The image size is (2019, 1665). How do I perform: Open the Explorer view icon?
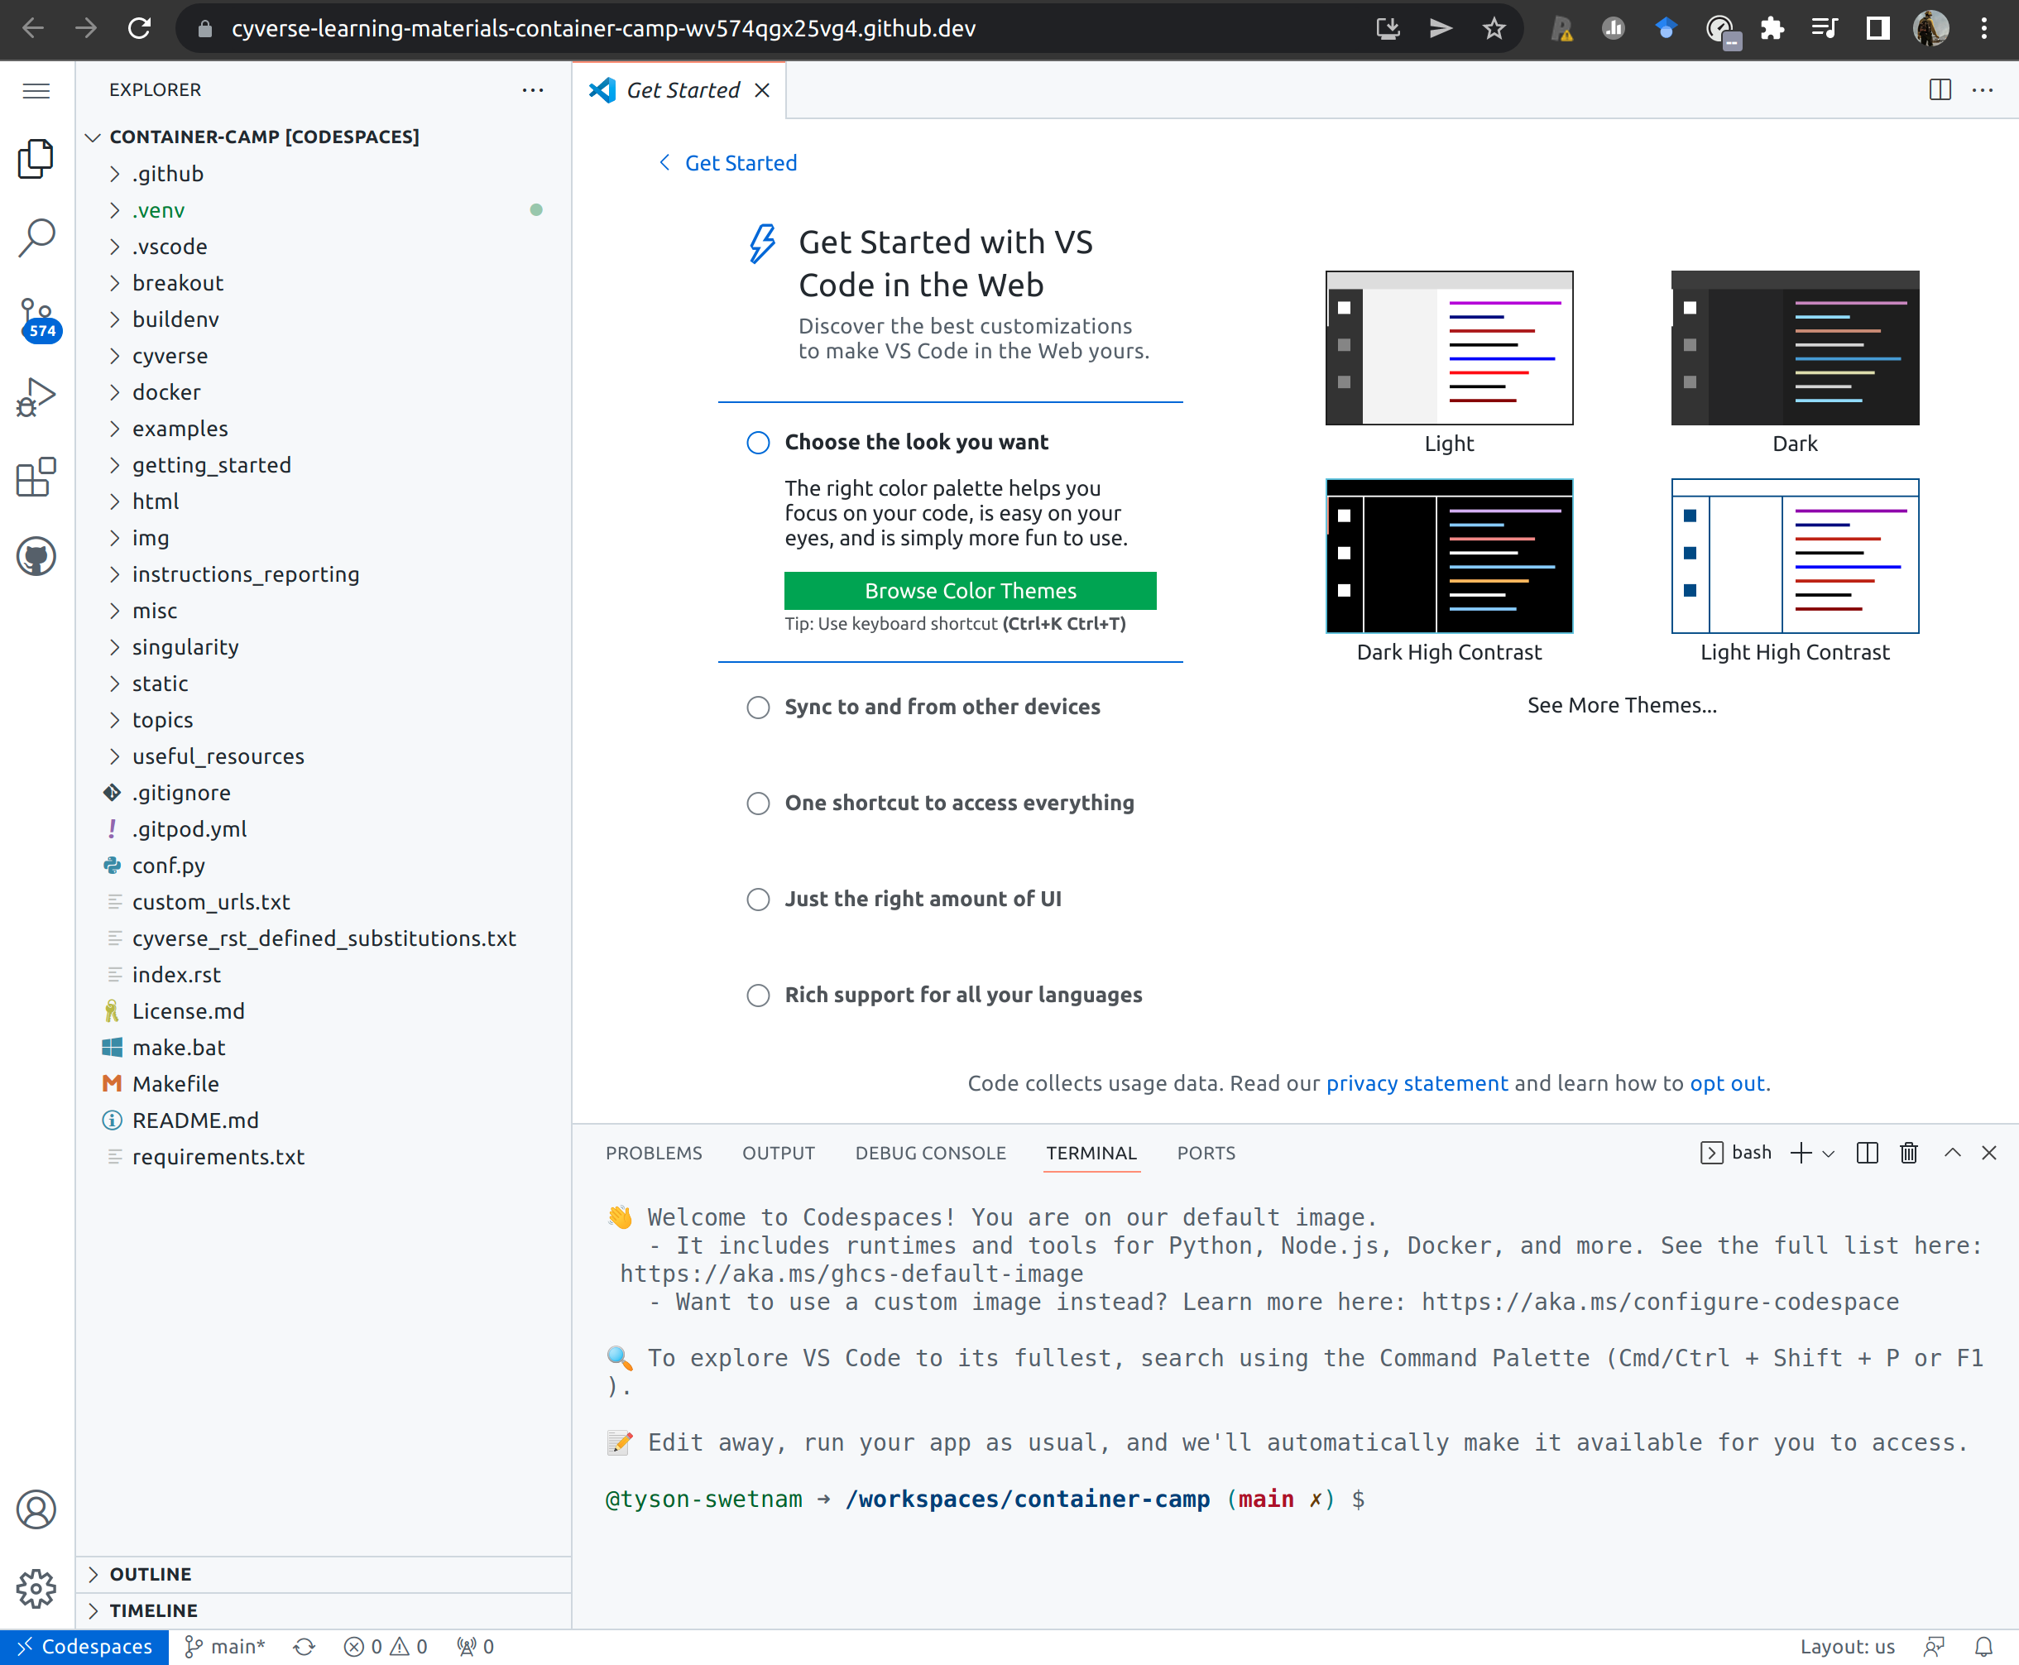pos(36,159)
